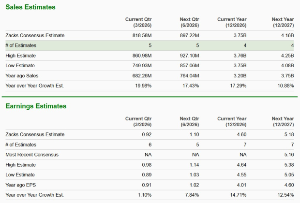Select sales high estimate 927.10M
The width and height of the screenshot is (300, 203).
click(x=189, y=56)
